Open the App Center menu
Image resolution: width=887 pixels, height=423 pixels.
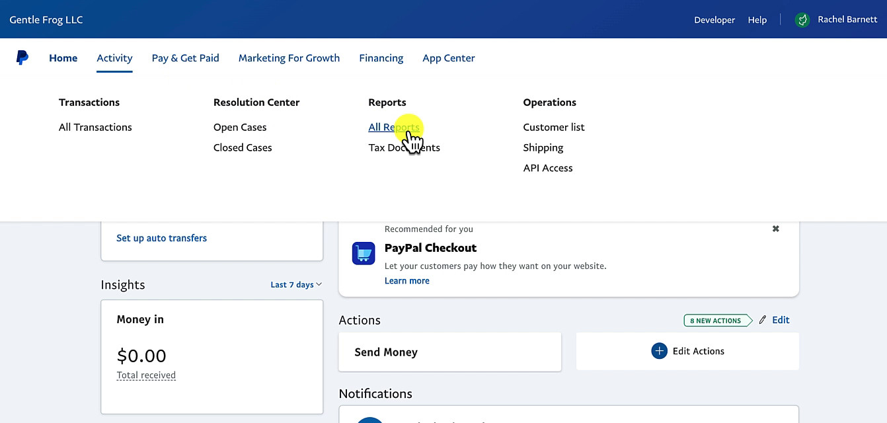[449, 58]
